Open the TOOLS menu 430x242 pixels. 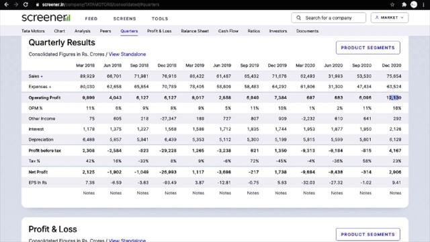pos(160,19)
